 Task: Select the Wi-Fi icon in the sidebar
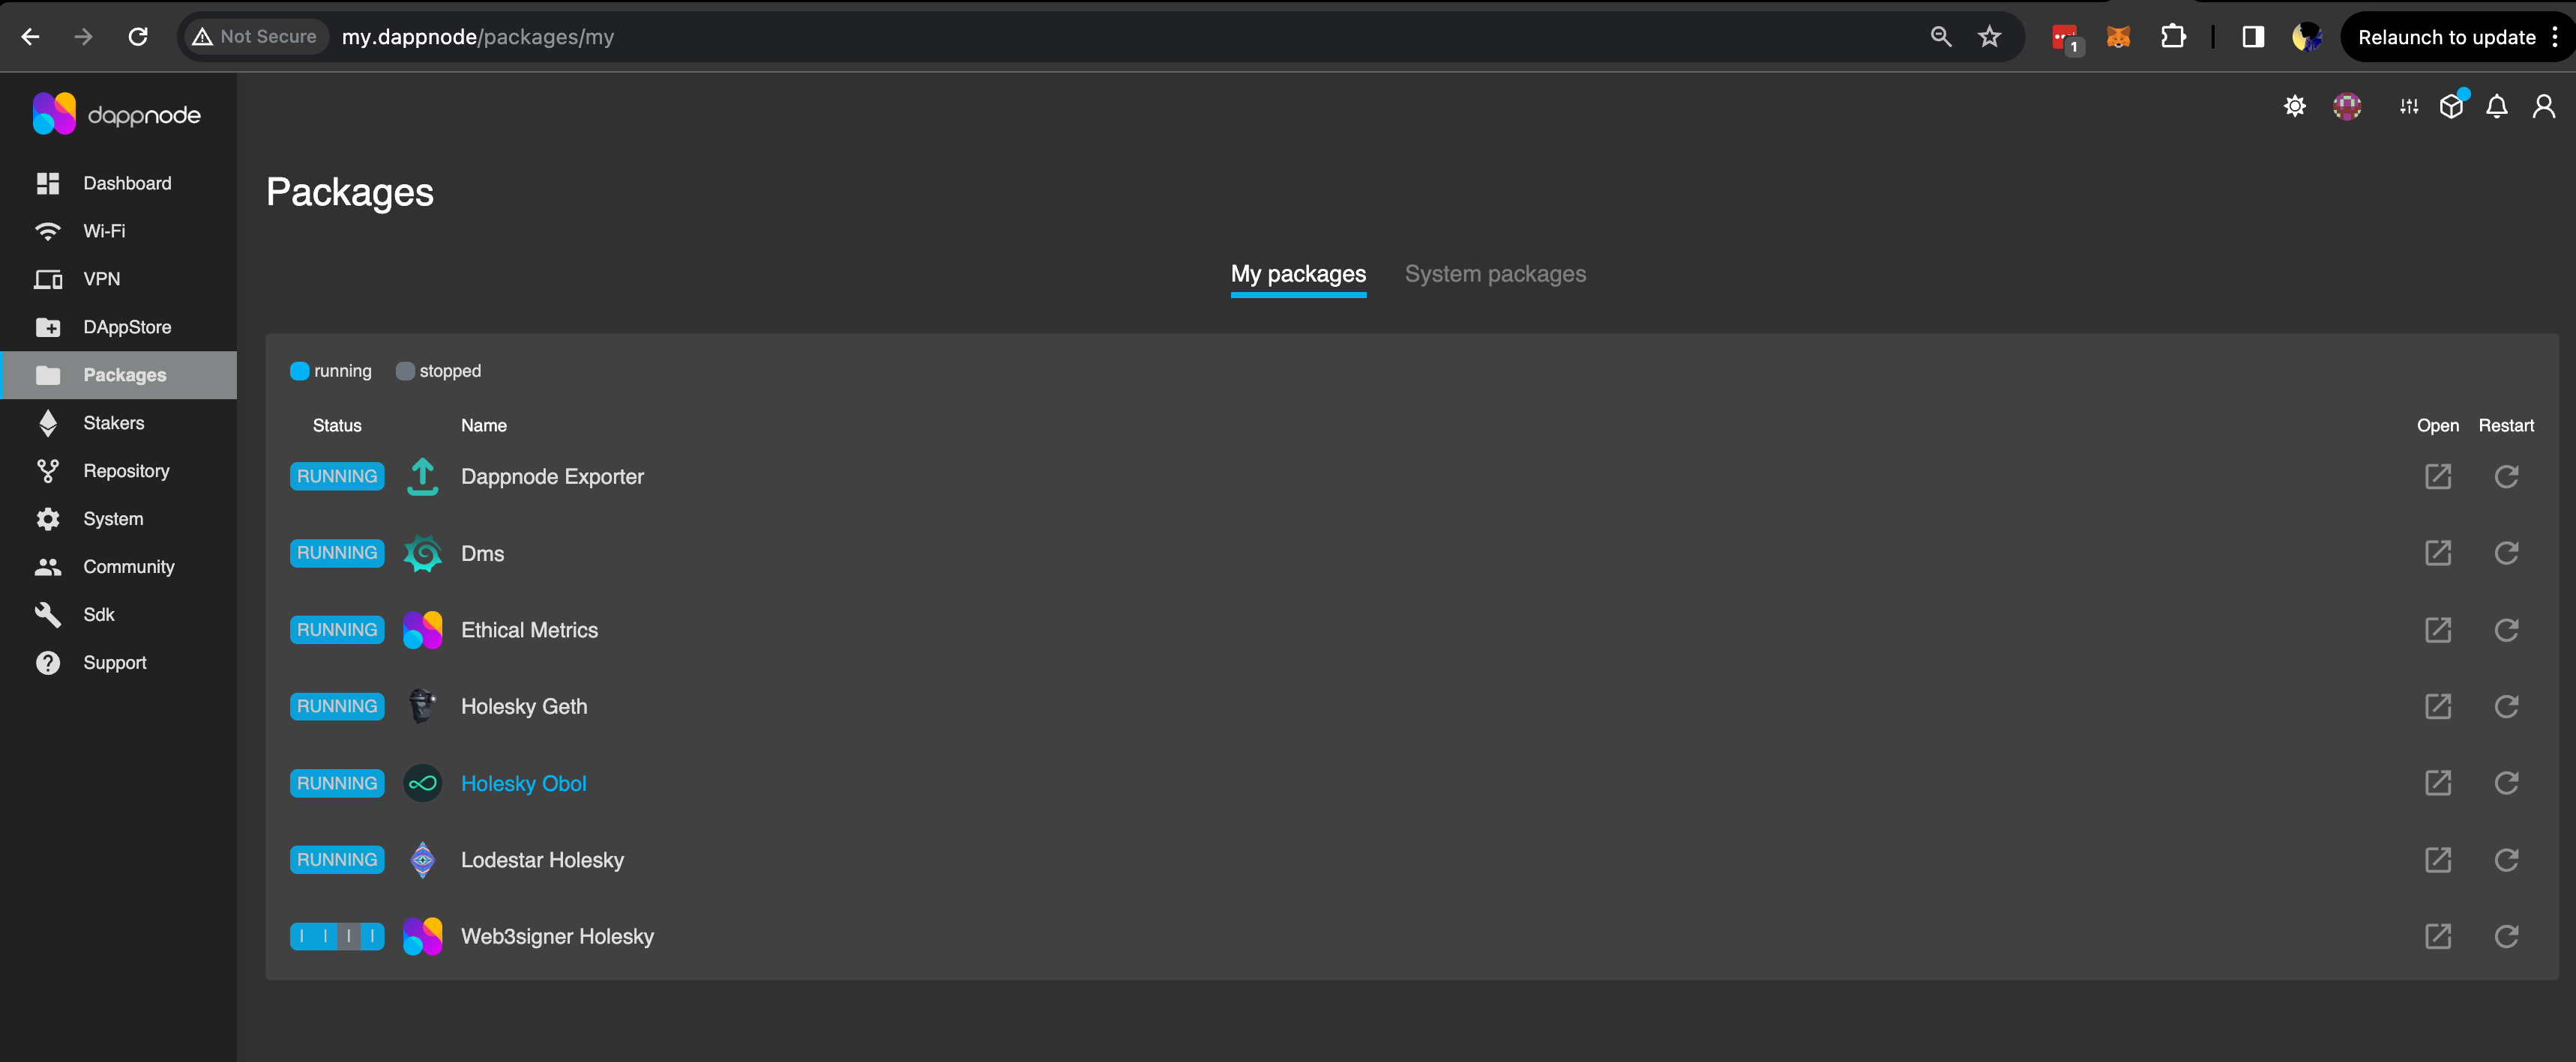coord(48,231)
